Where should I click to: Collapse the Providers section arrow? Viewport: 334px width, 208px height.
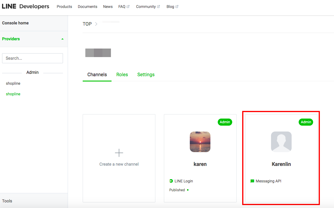[62, 39]
